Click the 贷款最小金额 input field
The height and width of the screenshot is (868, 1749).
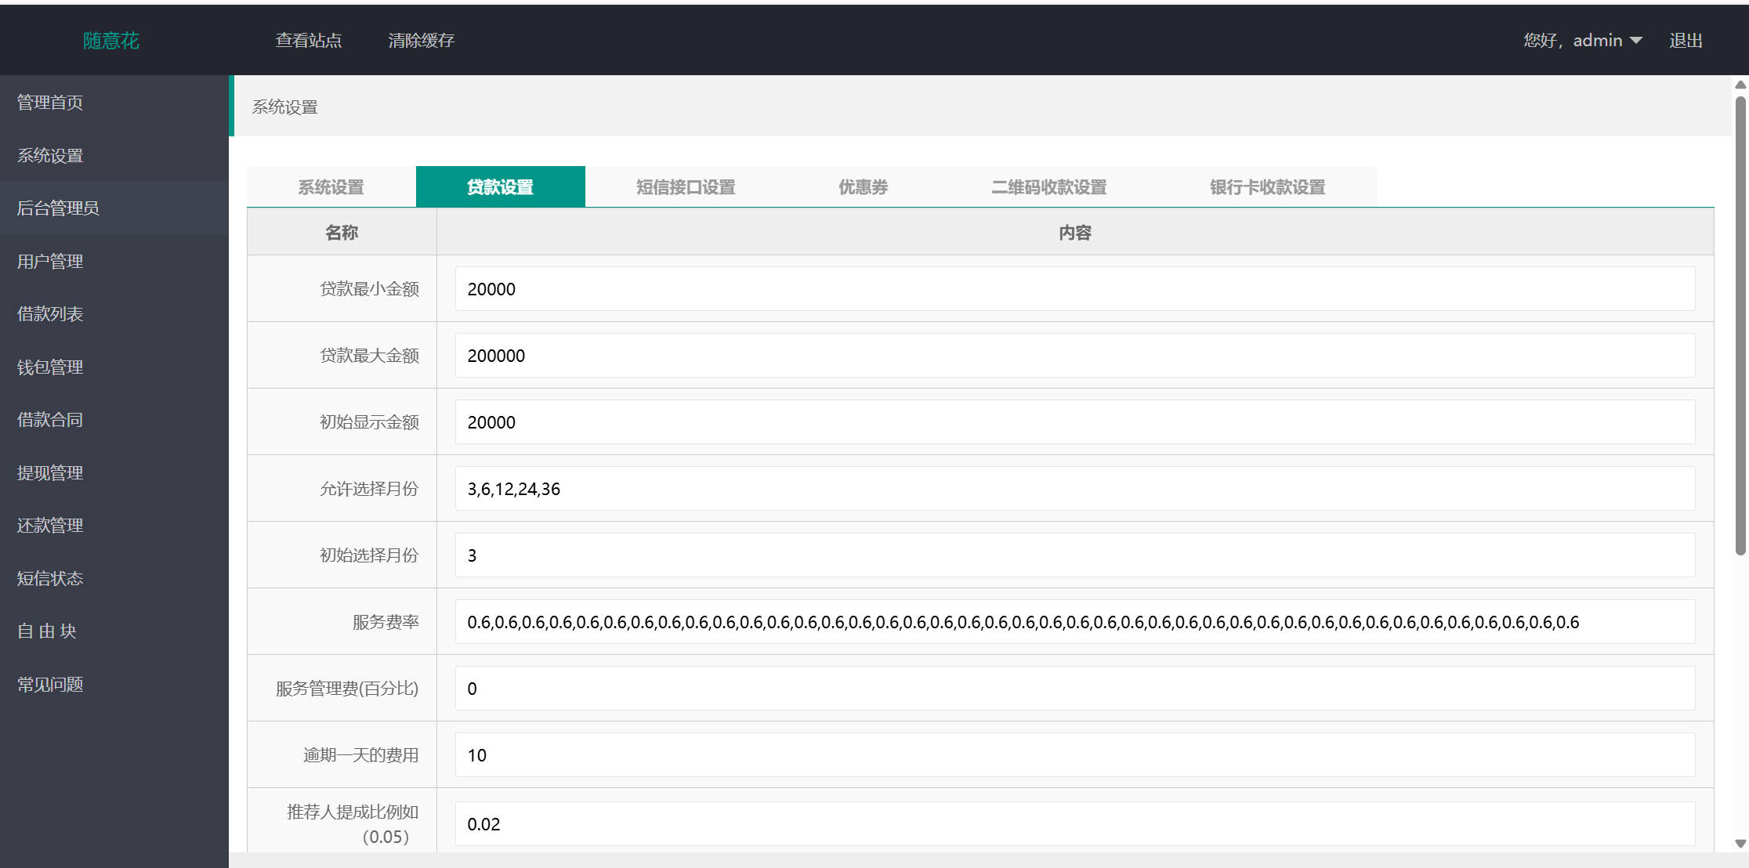click(1074, 289)
